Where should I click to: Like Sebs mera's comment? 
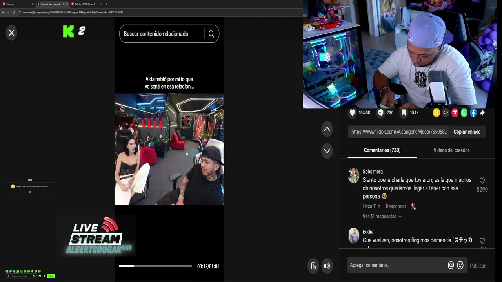pyautogui.click(x=482, y=181)
